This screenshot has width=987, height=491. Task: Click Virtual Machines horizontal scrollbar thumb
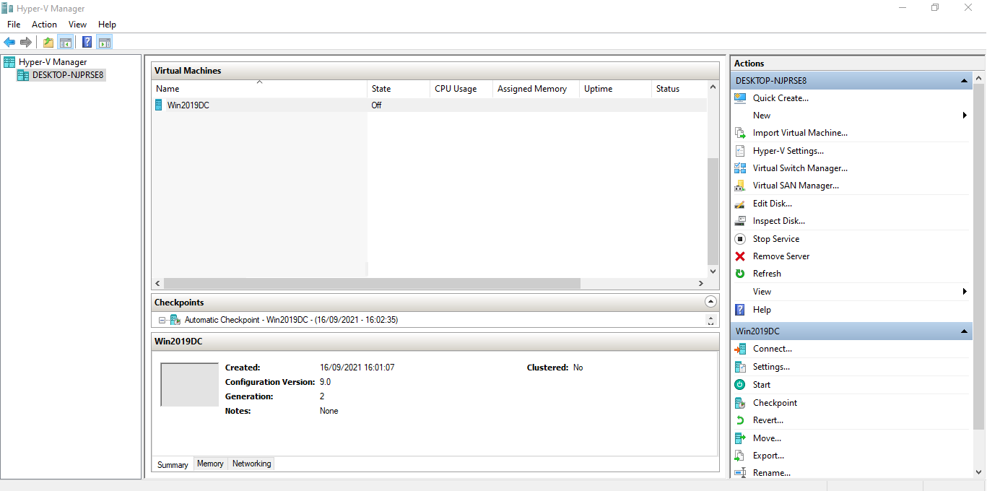tap(372, 284)
